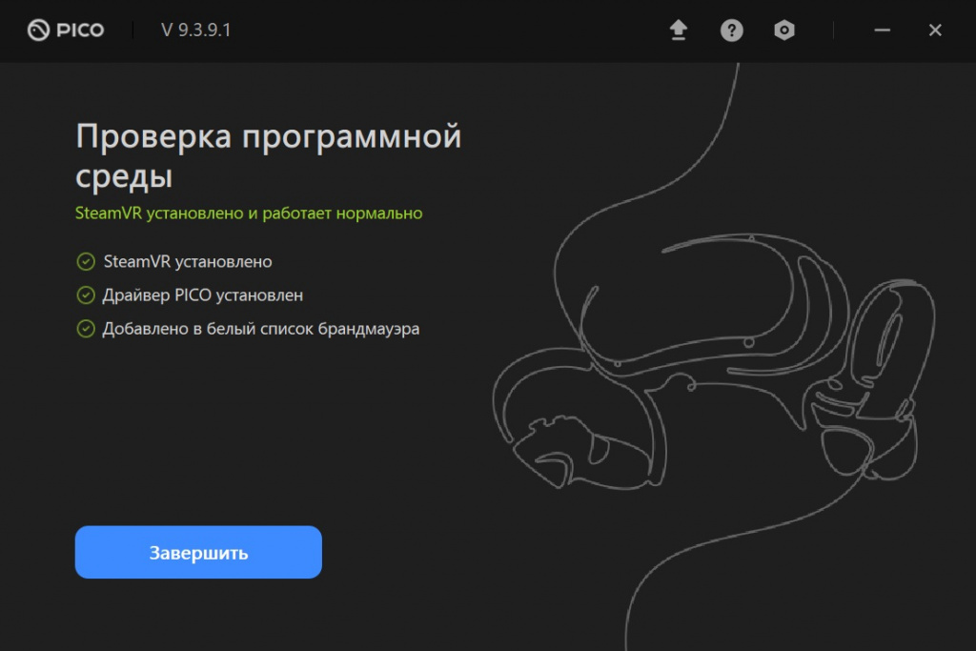Screen dimensions: 976x651
Task: Click the checkmark beside Драйвер PICO установлен
Action: click(85, 295)
